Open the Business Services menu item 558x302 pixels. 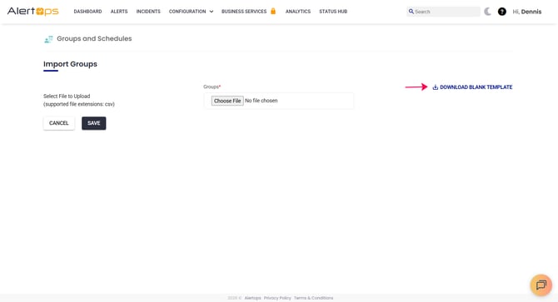coord(244,12)
